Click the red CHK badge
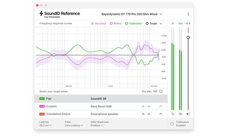This screenshot has height=136, width=228. (x=42, y=114)
